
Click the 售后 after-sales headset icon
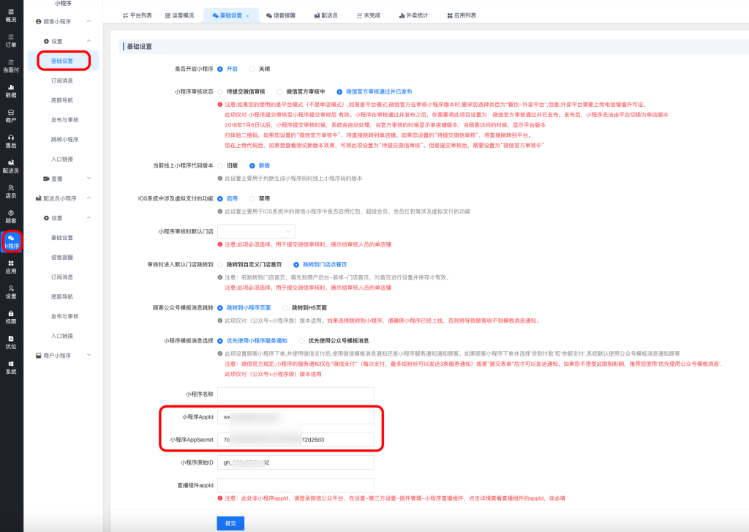click(11, 141)
